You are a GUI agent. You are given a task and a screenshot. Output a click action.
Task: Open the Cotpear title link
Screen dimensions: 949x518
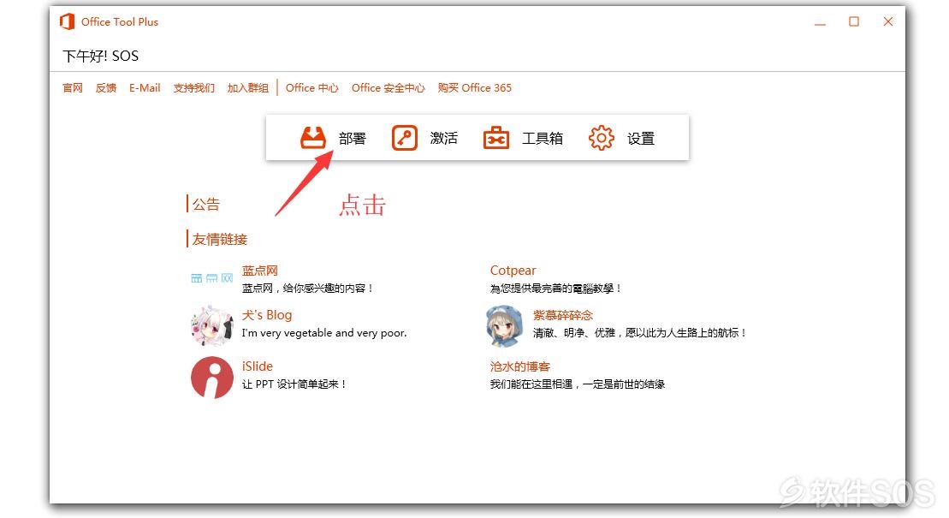click(x=513, y=271)
